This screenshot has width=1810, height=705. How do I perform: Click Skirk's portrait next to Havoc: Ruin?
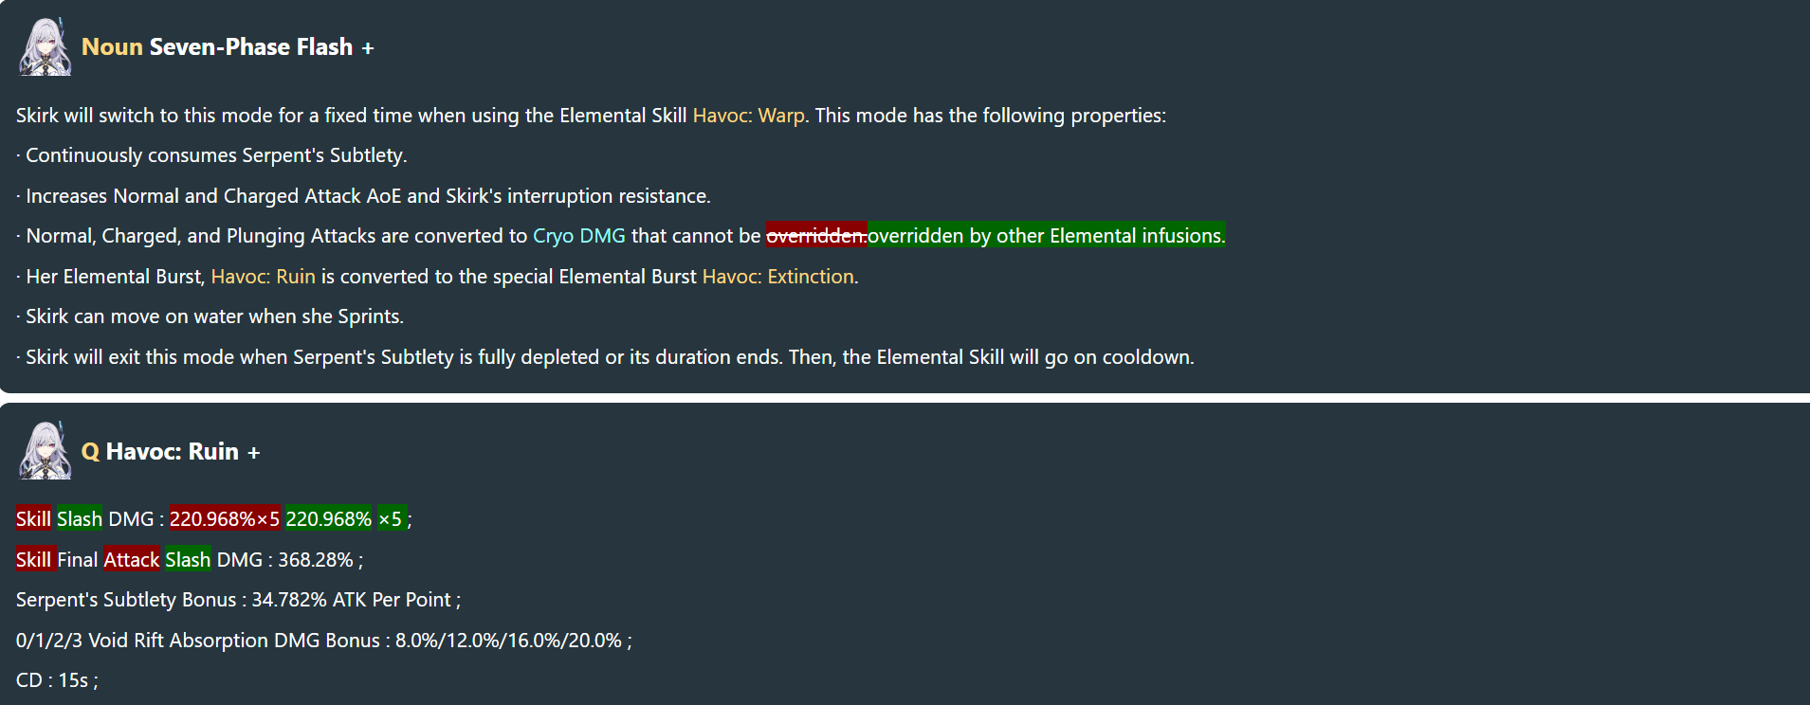coord(45,451)
